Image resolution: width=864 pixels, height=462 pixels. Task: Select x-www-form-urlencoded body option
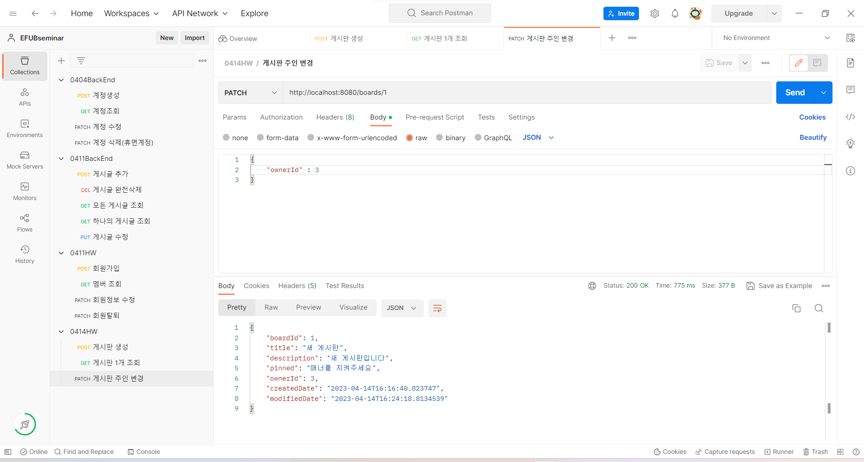(311, 138)
